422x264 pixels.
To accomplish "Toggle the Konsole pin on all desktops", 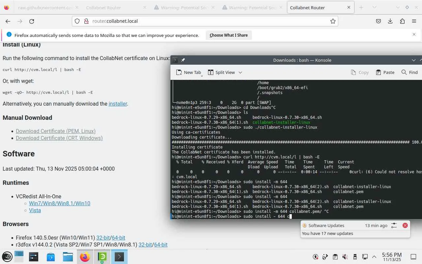I will click(x=183, y=60).
